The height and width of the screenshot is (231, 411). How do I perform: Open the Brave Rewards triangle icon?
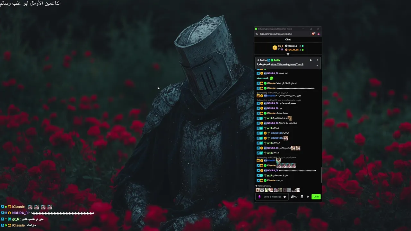coord(319,34)
